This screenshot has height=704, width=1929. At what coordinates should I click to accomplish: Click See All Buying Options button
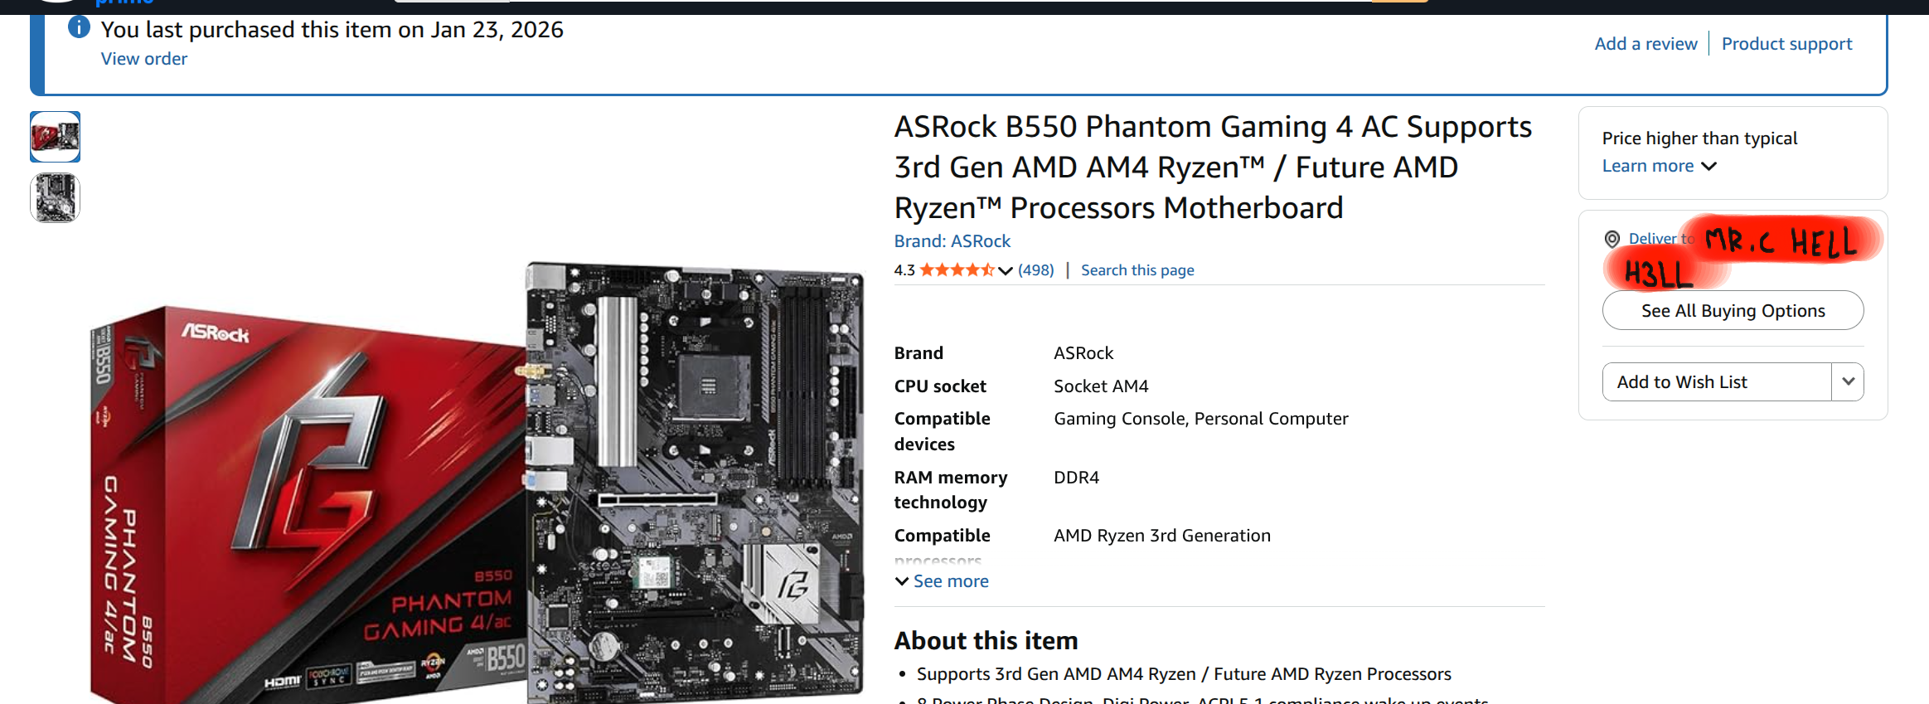(x=1733, y=310)
